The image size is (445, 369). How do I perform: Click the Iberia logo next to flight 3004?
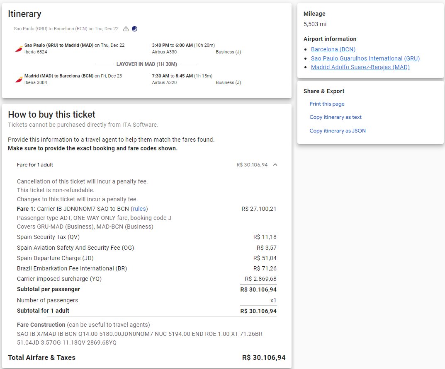click(x=19, y=80)
